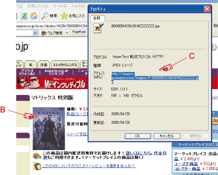Viewport: 218px width, 175px height.
Task: Click the Mr.インクレディブル banner
Action: click(x=52, y=83)
